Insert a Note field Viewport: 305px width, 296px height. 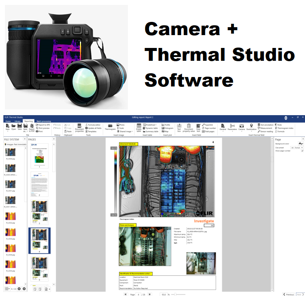[x=278, y=125]
